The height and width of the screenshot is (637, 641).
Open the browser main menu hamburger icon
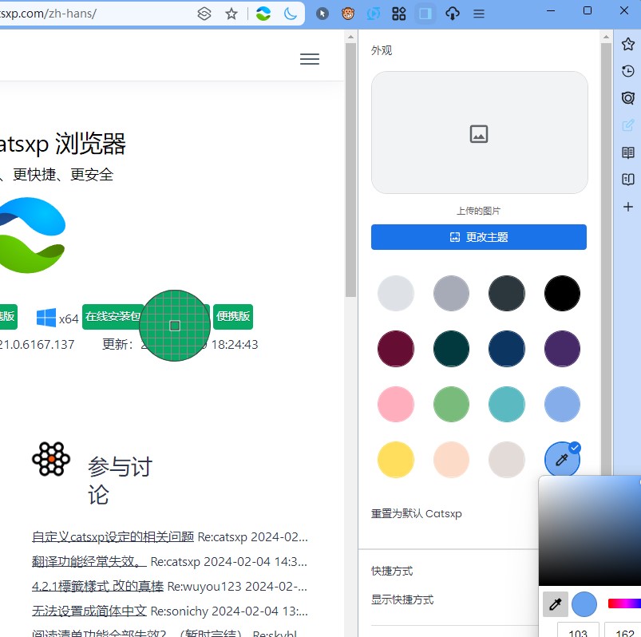479,14
